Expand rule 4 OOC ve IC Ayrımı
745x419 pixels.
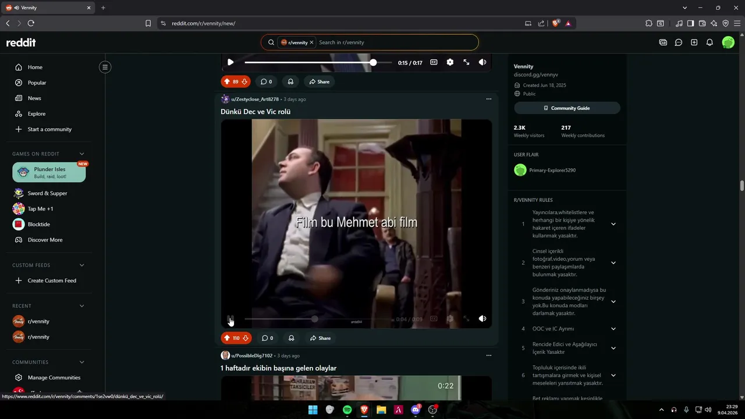pos(613,329)
